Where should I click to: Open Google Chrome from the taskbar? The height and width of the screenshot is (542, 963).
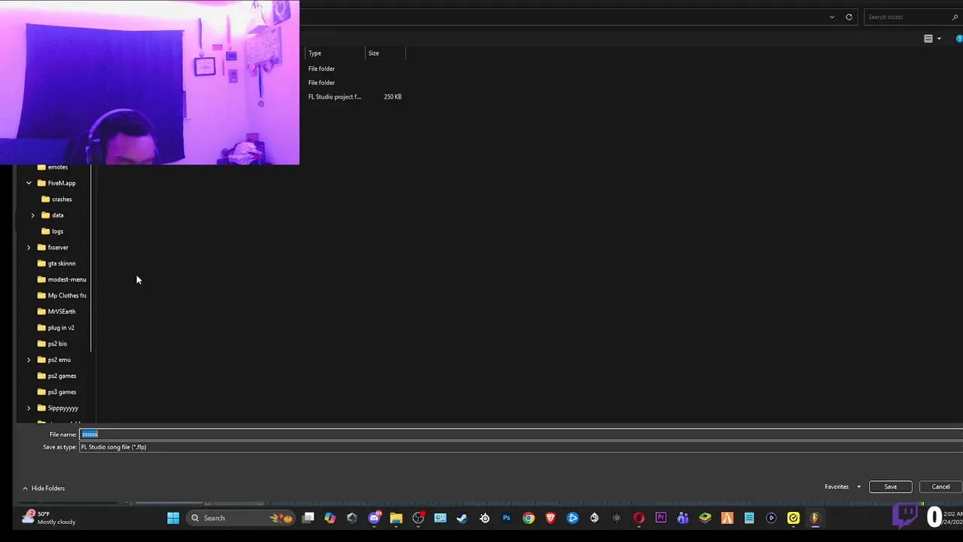pos(528,518)
